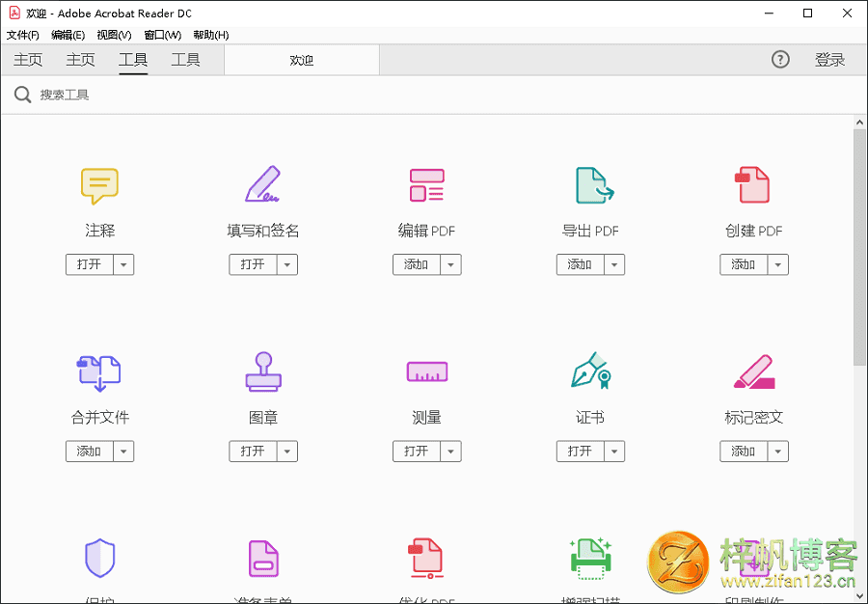Select the 编辑 PDF tool icon
Screen dimensions: 868x604
[x=427, y=185]
